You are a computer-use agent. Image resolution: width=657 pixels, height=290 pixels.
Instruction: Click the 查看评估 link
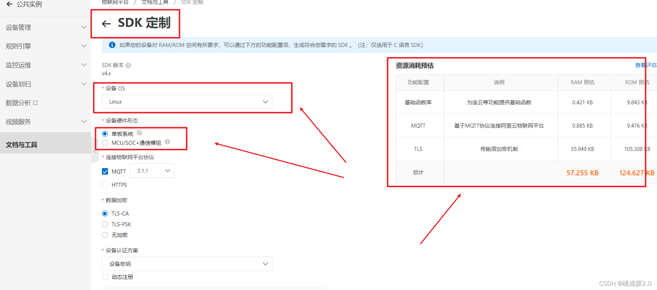point(646,65)
